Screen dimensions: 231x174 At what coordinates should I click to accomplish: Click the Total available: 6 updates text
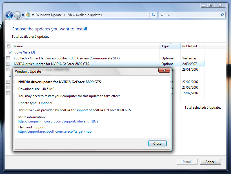coord(30,37)
